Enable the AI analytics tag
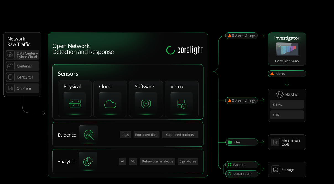 pyautogui.click(x=122, y=161)
